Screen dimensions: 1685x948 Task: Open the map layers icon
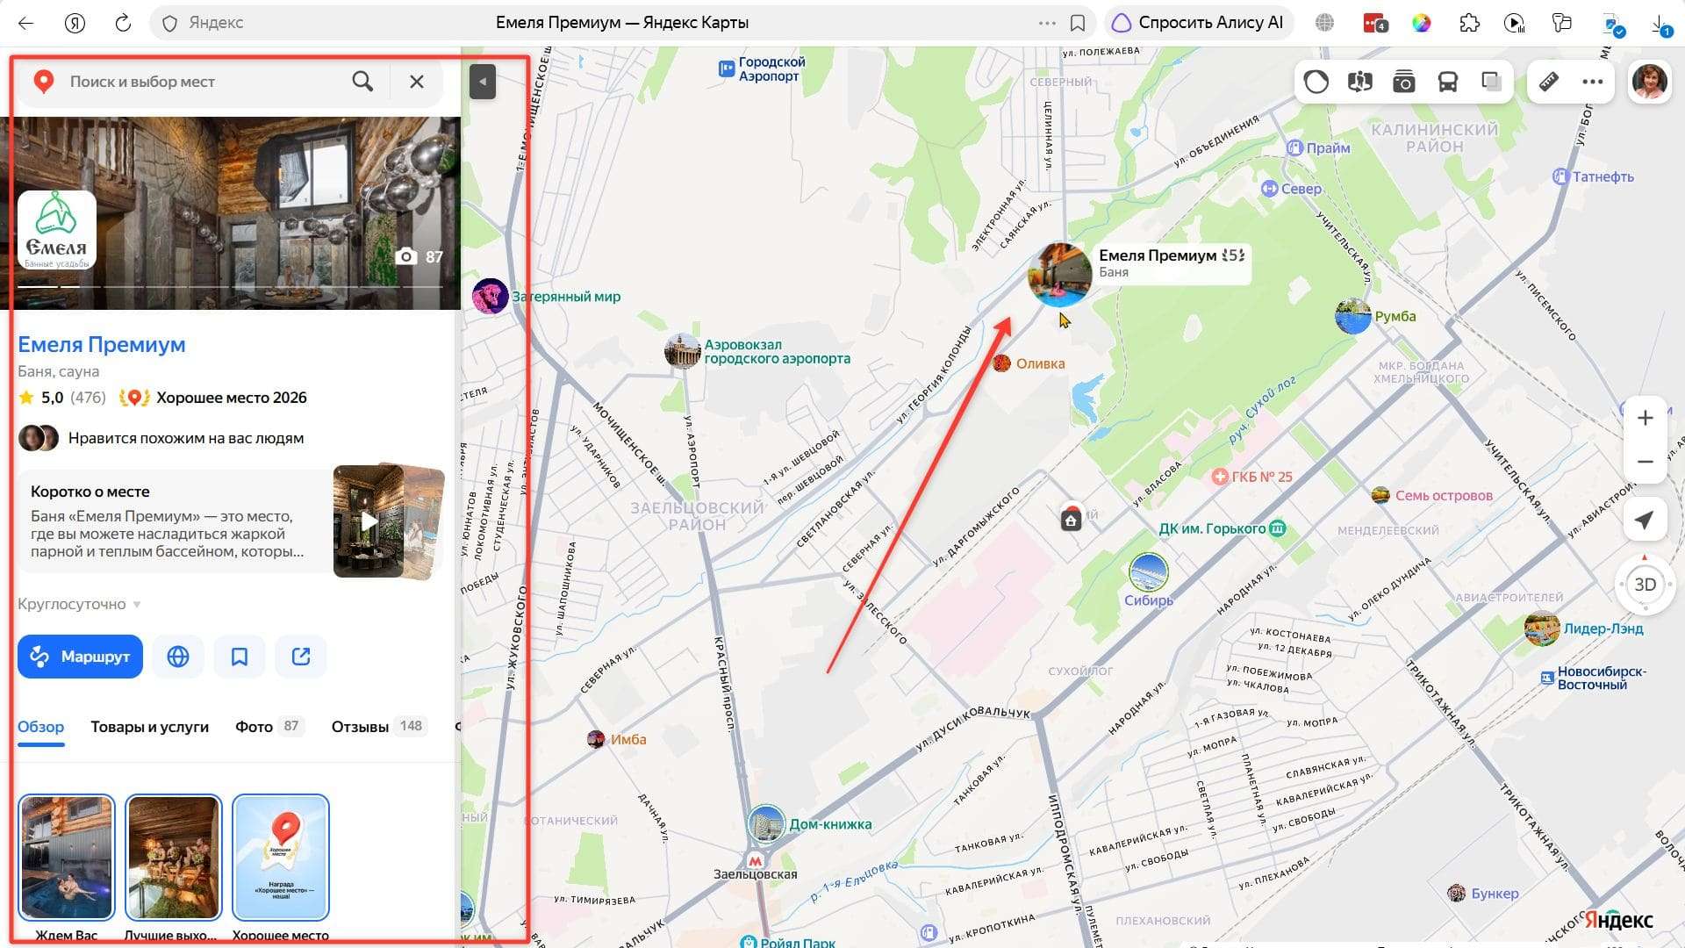1491,83
